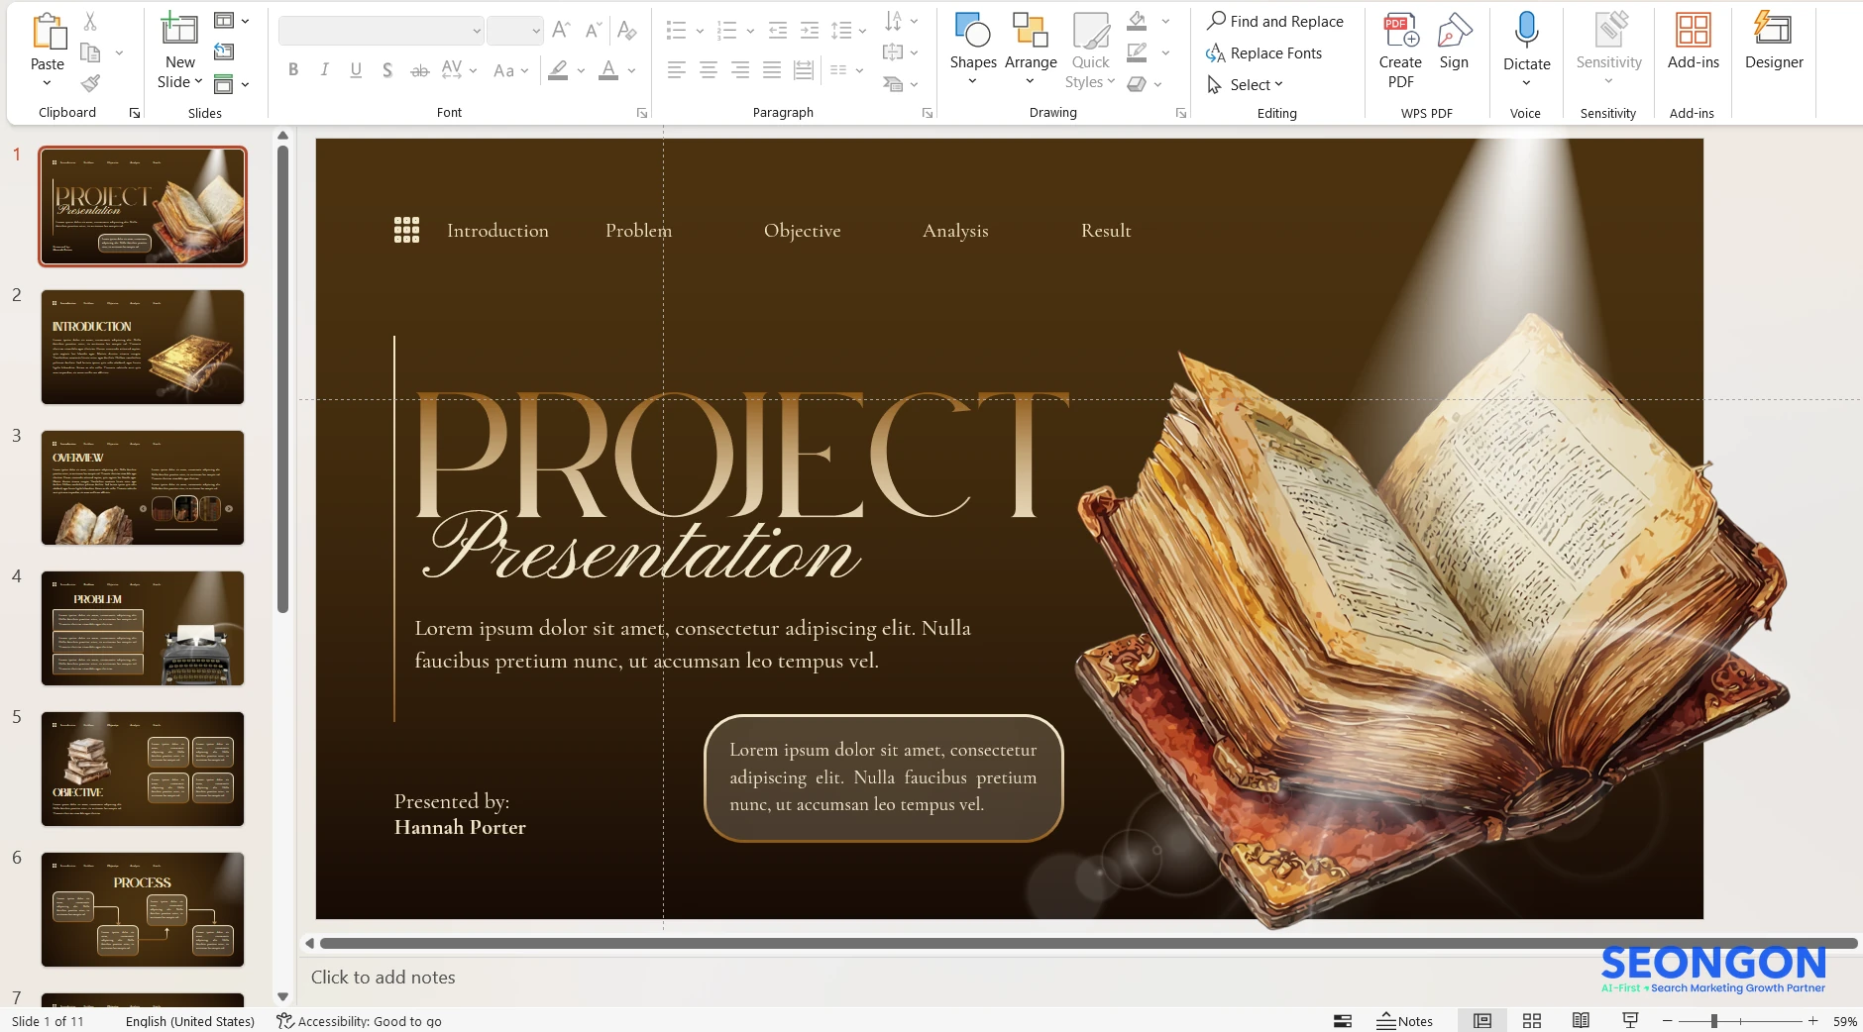The height and width of the screenshot is (1032, 1863).
Task: Open font size dropdown
Action: 536,31
